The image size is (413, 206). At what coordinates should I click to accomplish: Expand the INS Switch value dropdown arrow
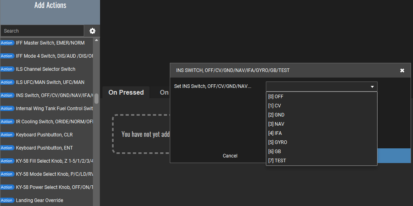(372, 87)
